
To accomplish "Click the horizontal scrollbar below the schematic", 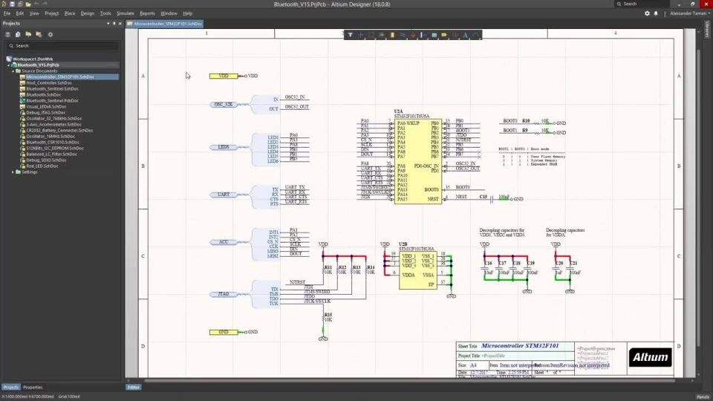I will coord(409,380).
